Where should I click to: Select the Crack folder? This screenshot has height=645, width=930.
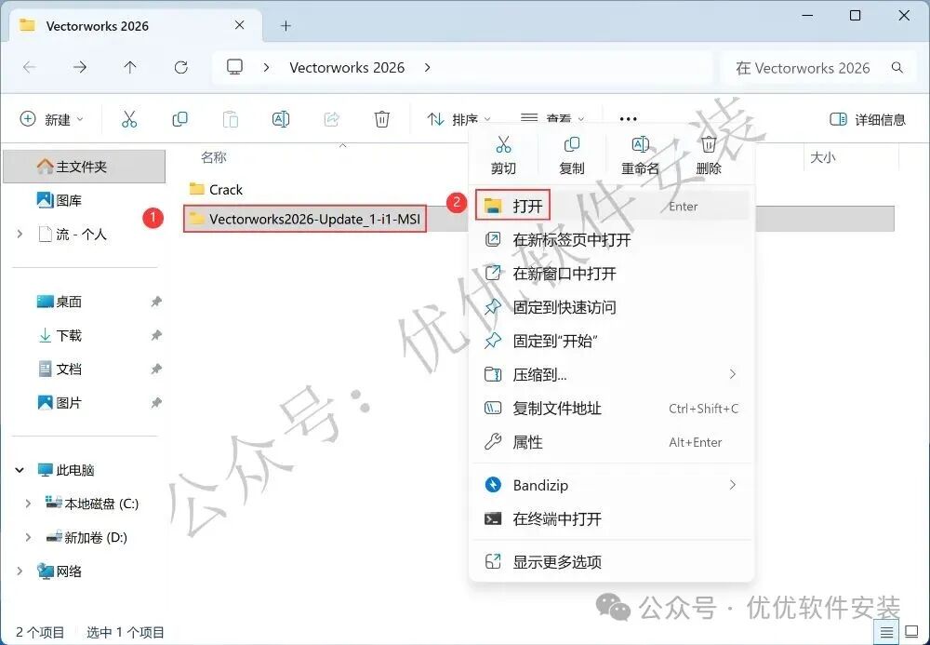pyautogui.click(x=216, y=189)
